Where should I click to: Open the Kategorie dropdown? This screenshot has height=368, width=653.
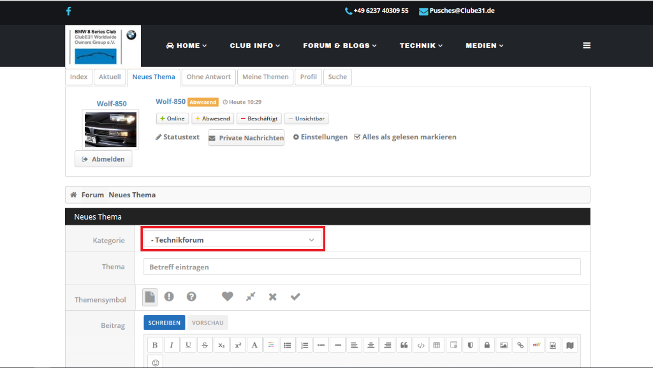(233, 239)
